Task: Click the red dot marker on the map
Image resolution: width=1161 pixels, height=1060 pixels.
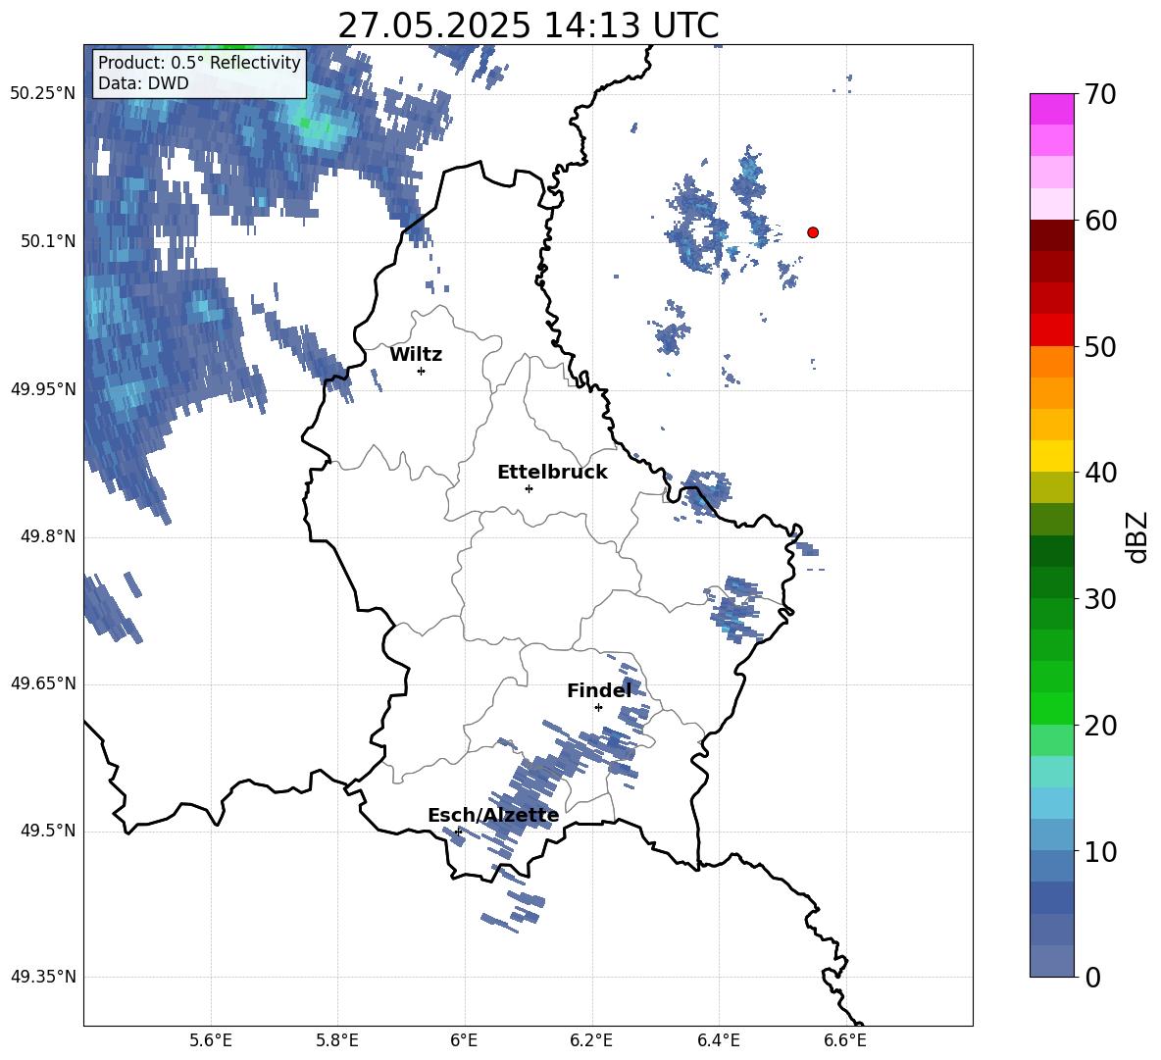Action: [x=813, y=232]
